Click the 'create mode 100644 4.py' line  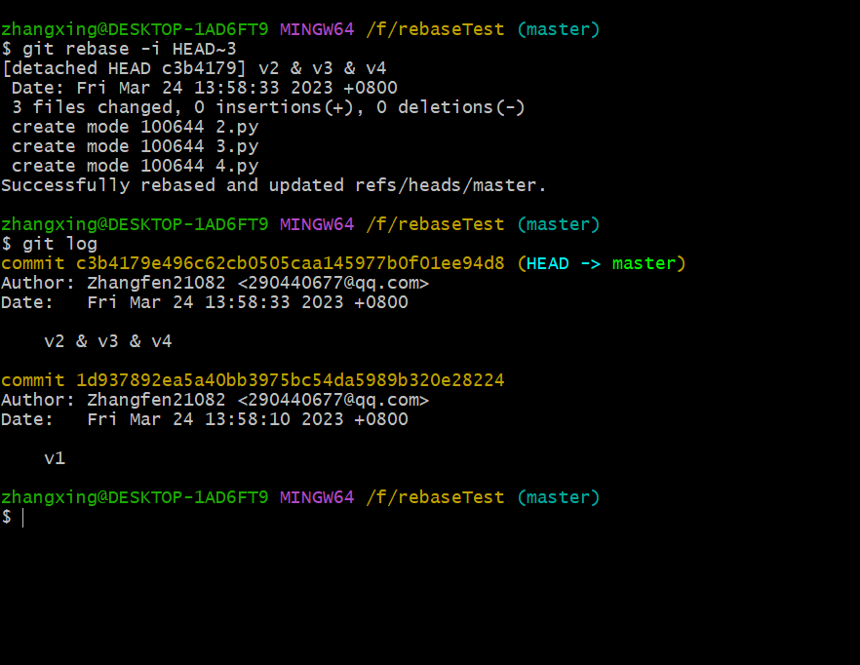(x=135, y=166)
